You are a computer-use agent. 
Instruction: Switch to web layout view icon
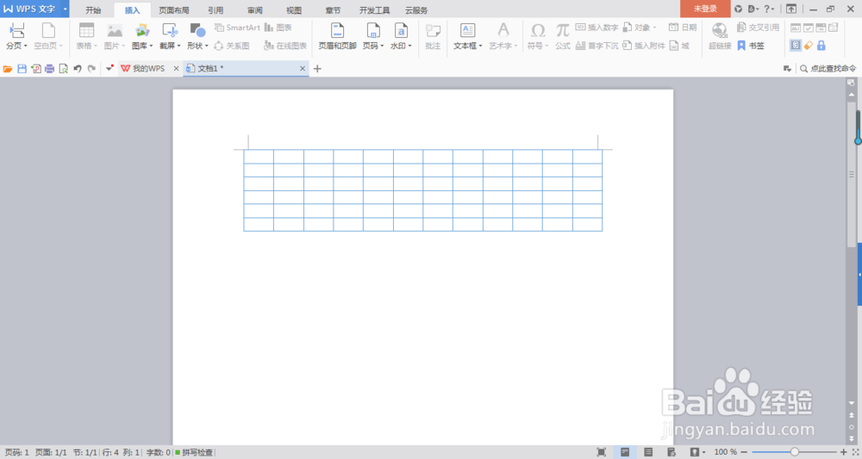671,452
